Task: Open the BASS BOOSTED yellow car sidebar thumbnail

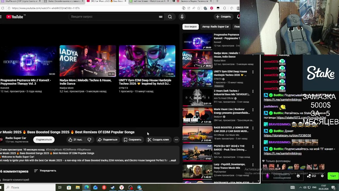Action: pos(197,134)
